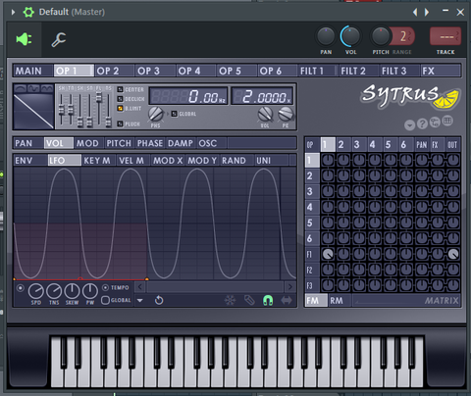Switch to the FX tab

pyautogui.click(x=441, y=71)
